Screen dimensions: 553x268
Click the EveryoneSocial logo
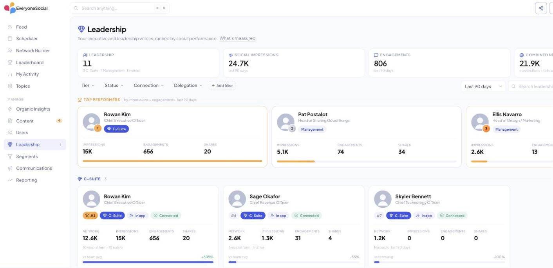click(x=26, y=8)
